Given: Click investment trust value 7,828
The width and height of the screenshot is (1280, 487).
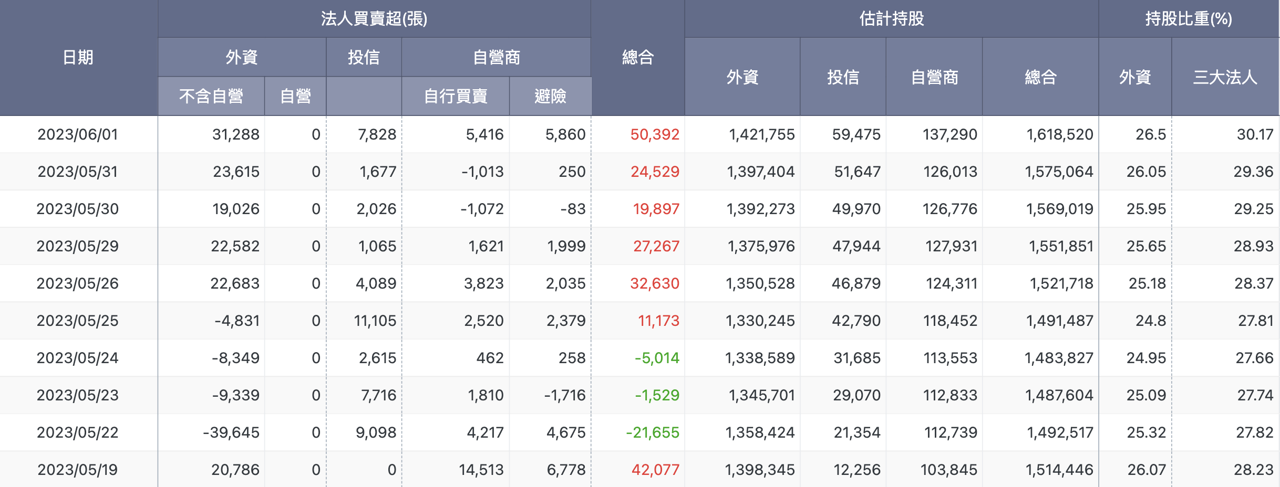Looking at the screenshot, I should [377, 134].
